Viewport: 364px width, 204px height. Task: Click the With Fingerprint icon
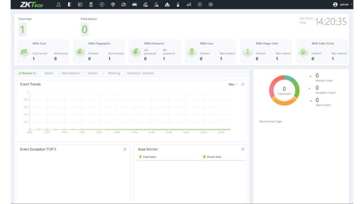pyautogui.click(x=80, y=51)
